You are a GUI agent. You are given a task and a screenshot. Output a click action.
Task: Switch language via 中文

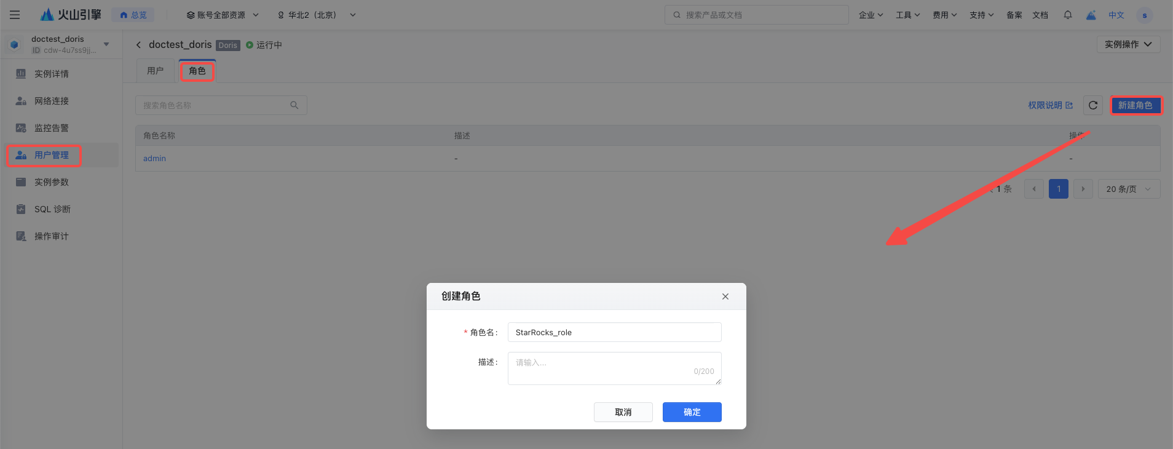click(x=1116, y=15)
